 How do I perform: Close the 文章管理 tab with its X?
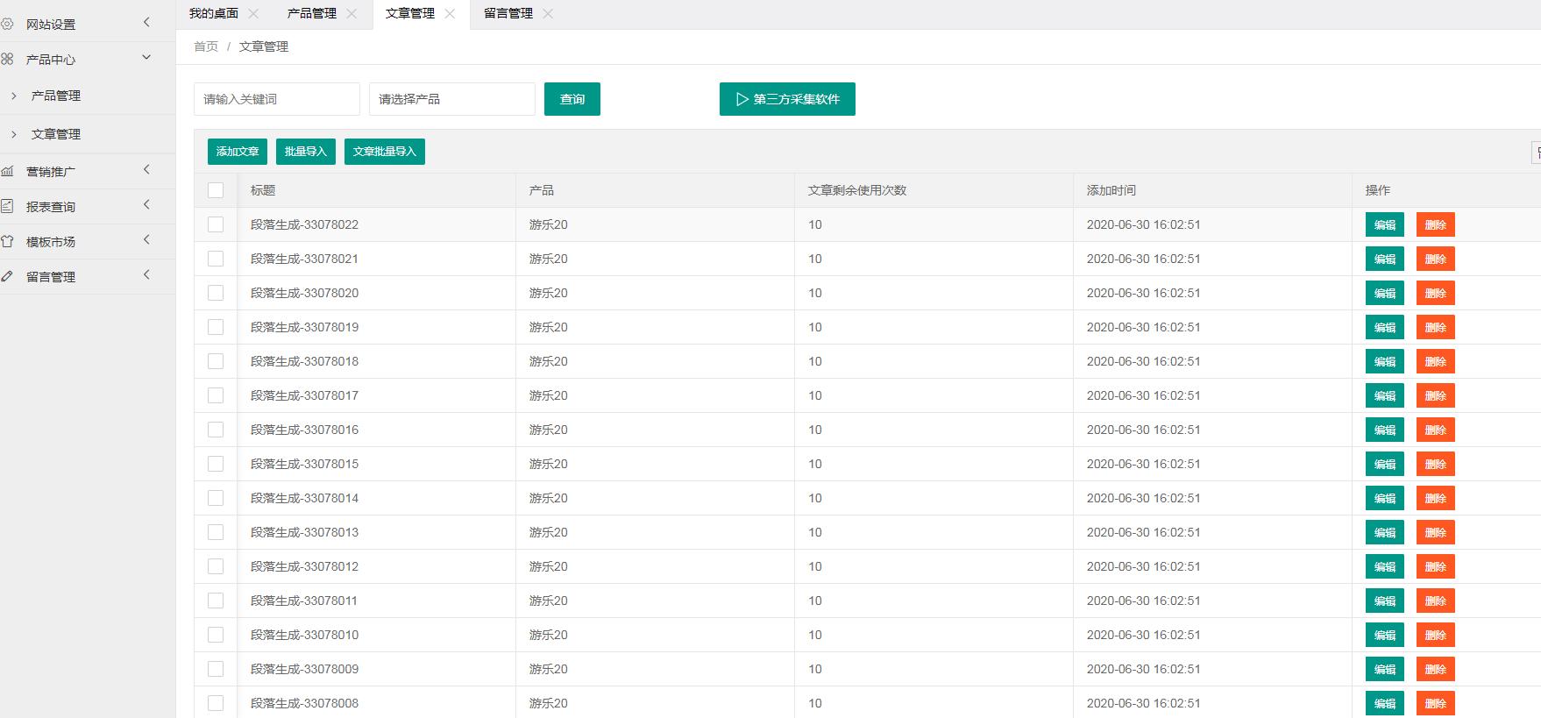tap(450, 13)
